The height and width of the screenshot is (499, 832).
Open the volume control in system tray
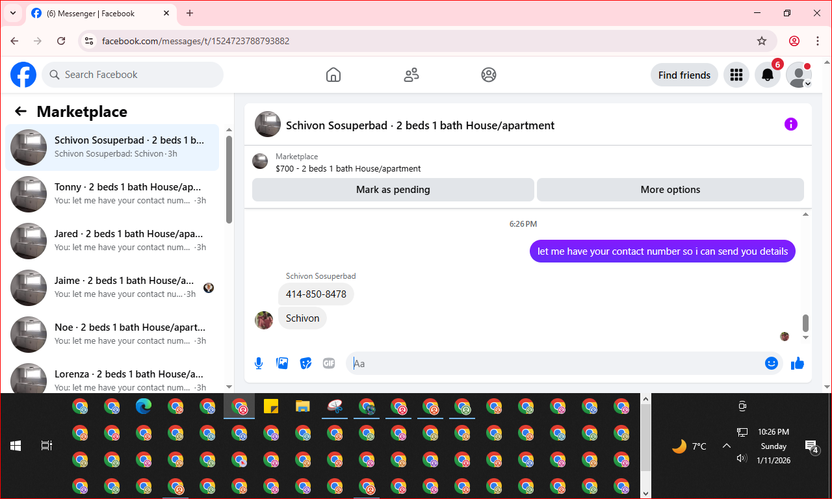click(x=742, y=458)
